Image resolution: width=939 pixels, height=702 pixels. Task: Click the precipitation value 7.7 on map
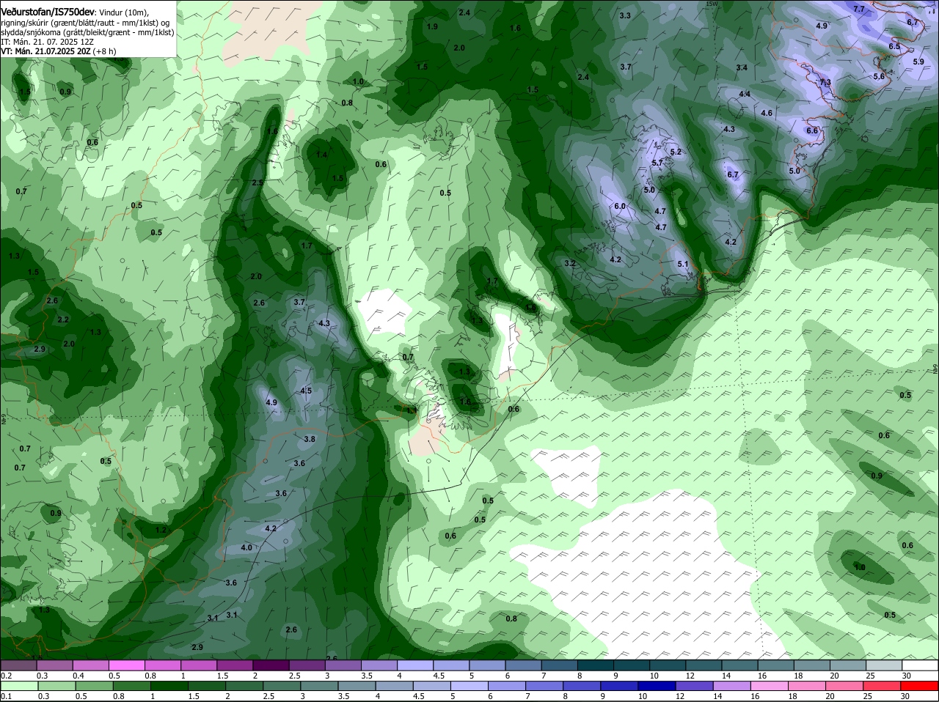pos(859,9)
